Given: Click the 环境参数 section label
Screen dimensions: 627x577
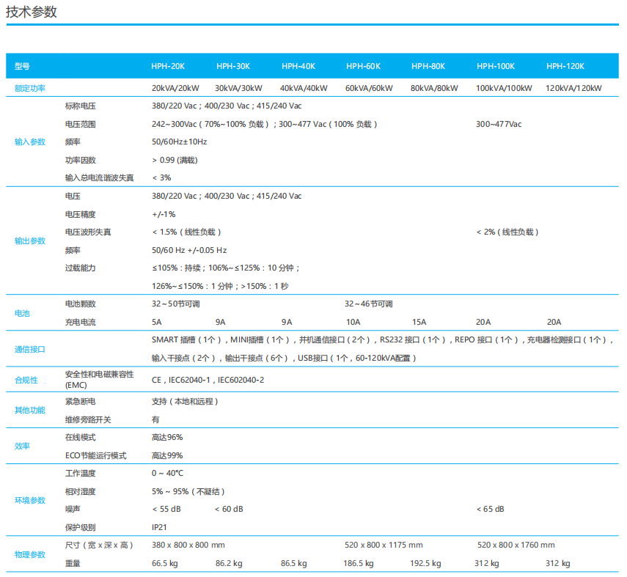Looking at the screenshot, I should coord(30,500).
